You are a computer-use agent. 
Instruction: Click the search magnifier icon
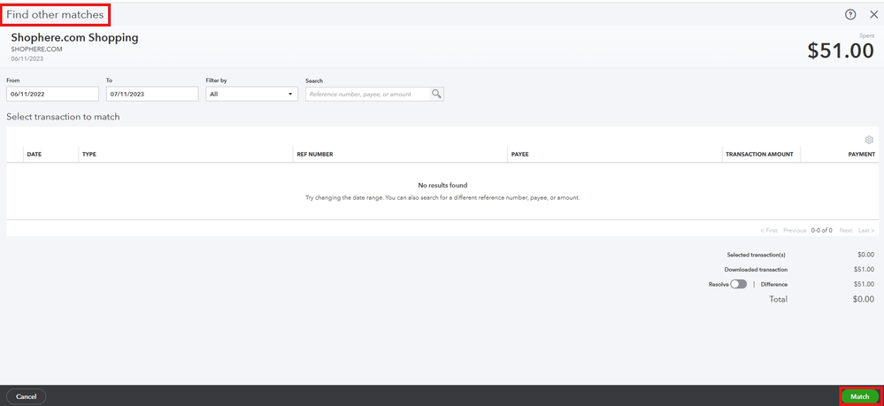pos(437,94)
